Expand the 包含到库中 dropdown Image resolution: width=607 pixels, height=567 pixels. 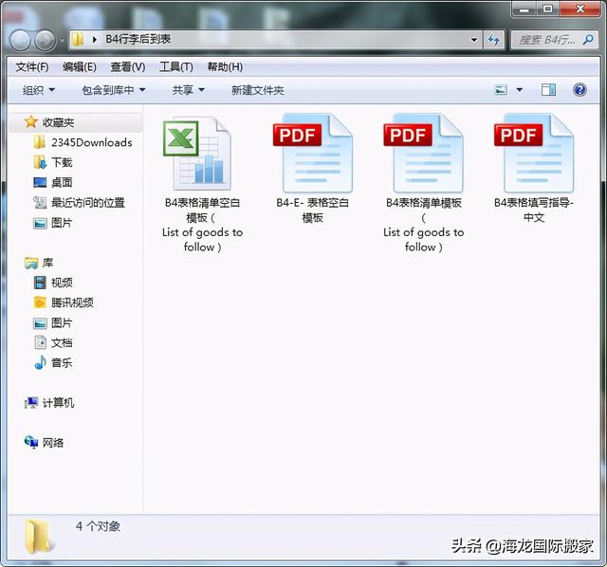click(114, 90)
